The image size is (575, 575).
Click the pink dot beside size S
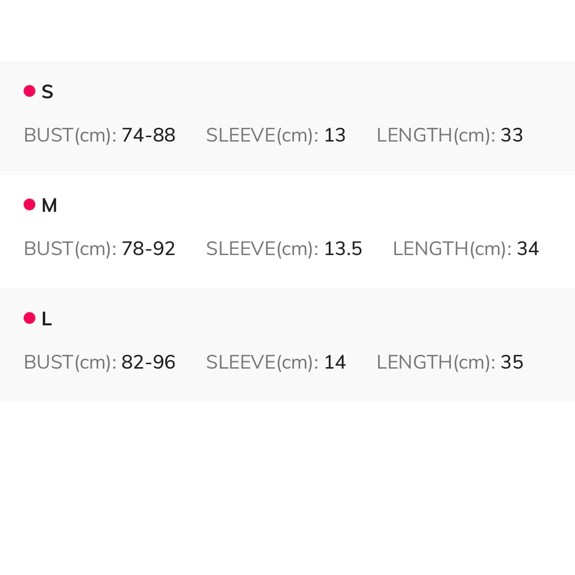tap(29, 91)
